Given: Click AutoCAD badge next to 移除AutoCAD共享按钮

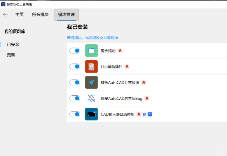Looking at the screenshot, I should tap(144, 82).
